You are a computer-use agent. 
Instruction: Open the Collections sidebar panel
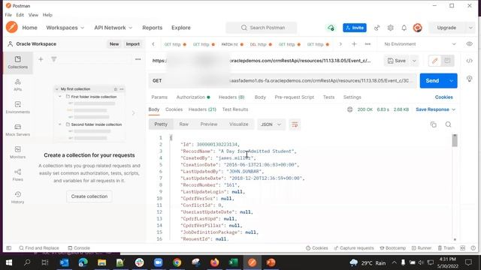click(x=17, y=62)
